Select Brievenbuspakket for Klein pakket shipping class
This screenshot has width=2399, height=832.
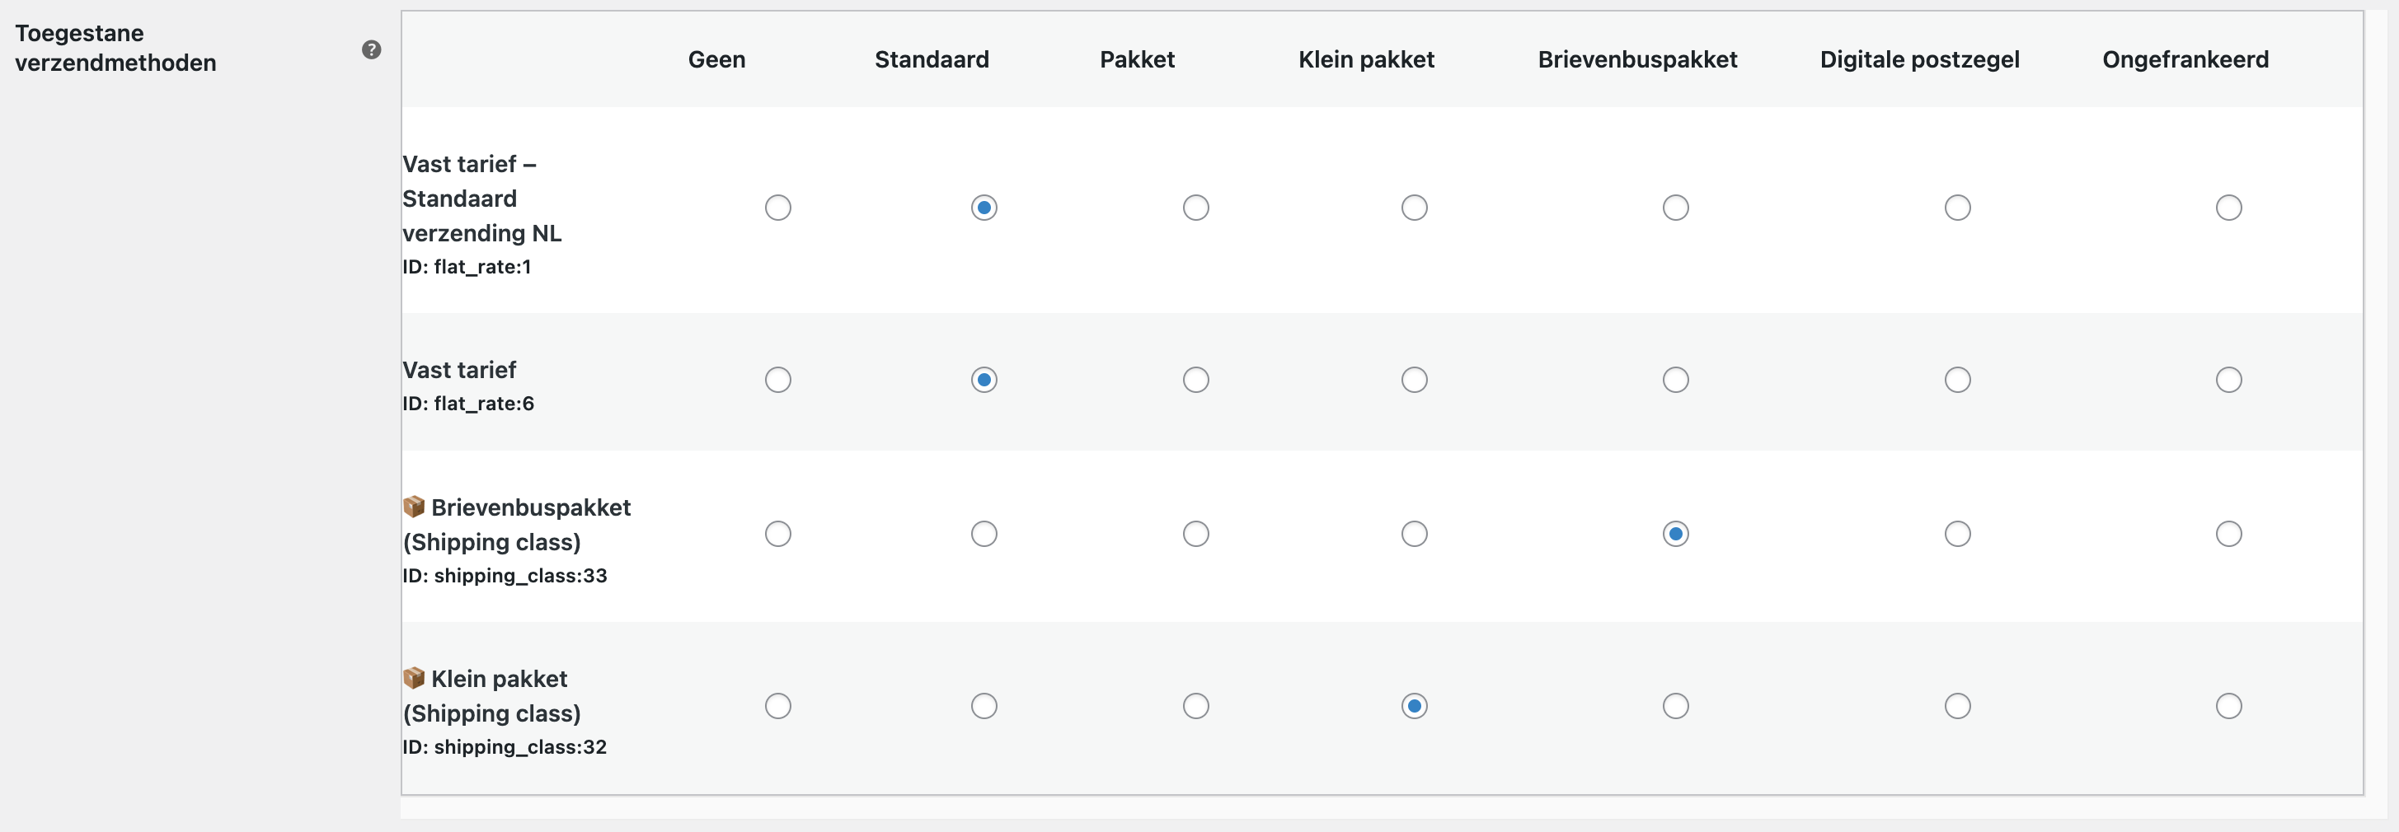pos(1676,706)
